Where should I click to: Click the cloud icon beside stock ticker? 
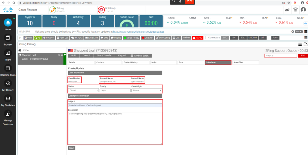pos(306,23)
